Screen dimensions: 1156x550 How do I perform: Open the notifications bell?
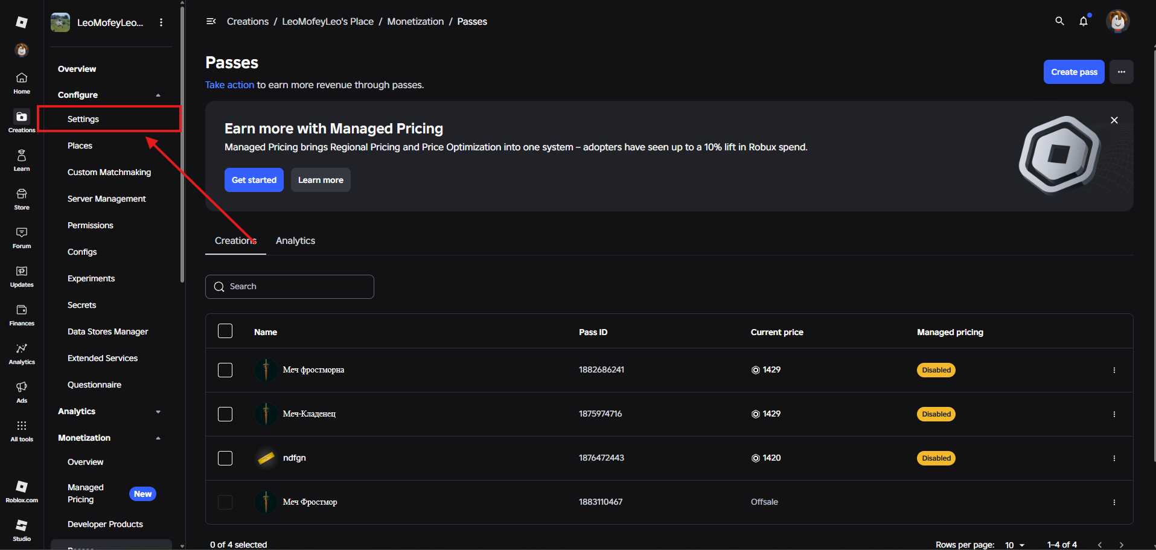pos(1084,21)
